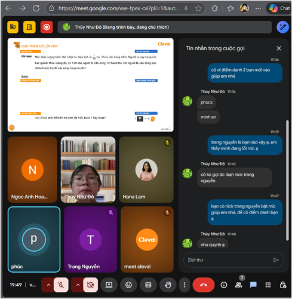The height and width of the screenshot is (299, 292).
Task: Go forward in browser history
Action: pos(22,8)
